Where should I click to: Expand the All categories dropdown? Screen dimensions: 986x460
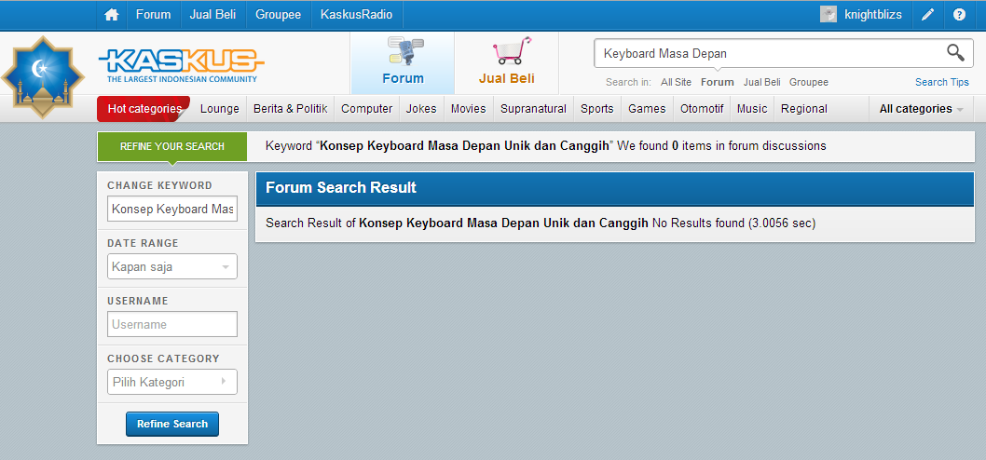coord(921,109)
